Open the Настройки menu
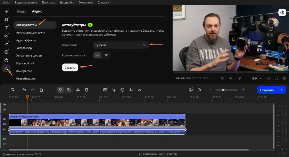 click(67, 2)
